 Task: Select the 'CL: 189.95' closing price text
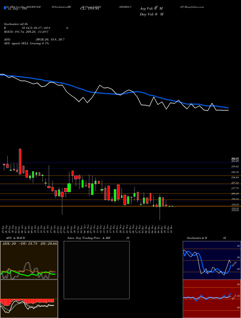[x=89, y=9]
